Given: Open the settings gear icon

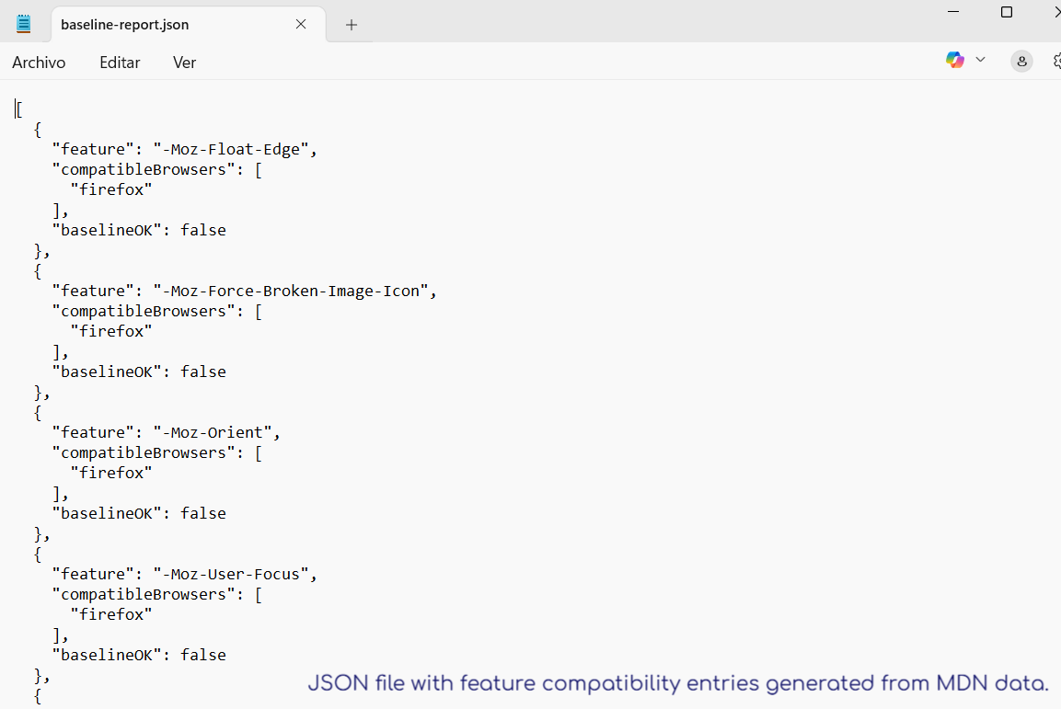Looking at the screenshot, I should pos(1055,62).
